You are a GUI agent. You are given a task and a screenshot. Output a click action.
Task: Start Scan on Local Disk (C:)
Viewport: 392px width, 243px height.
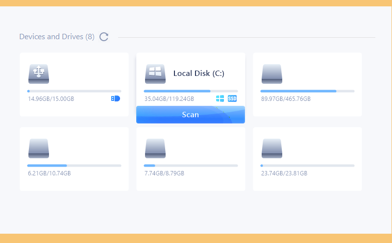[191, 115]
